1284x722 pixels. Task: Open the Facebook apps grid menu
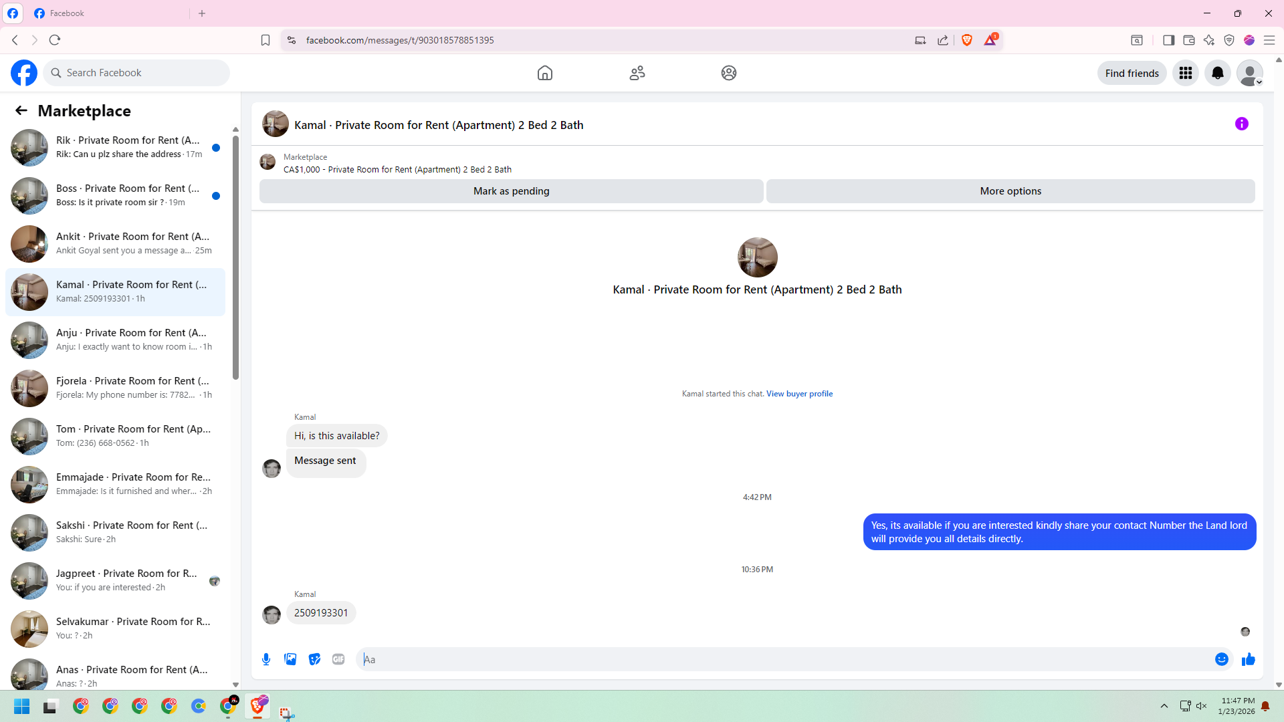pos(1185,73)
